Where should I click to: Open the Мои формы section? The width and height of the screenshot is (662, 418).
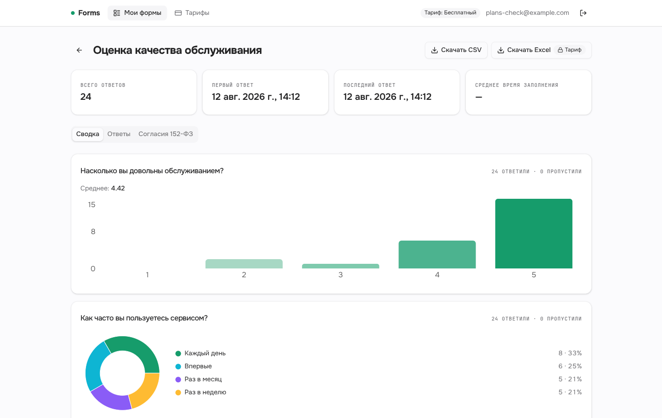pos(137,13)
